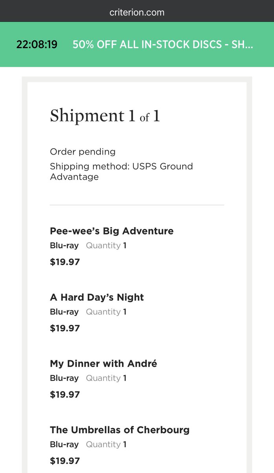274x473 pixels.
Task: Click the $19.97 price of Umbrellas of Cherbourg
Action: (65, 460)
